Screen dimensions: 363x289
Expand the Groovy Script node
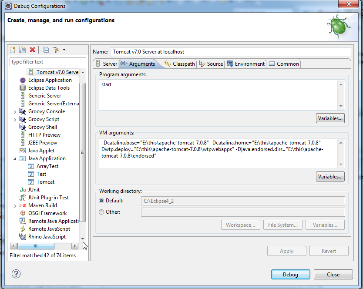[15, 120]
